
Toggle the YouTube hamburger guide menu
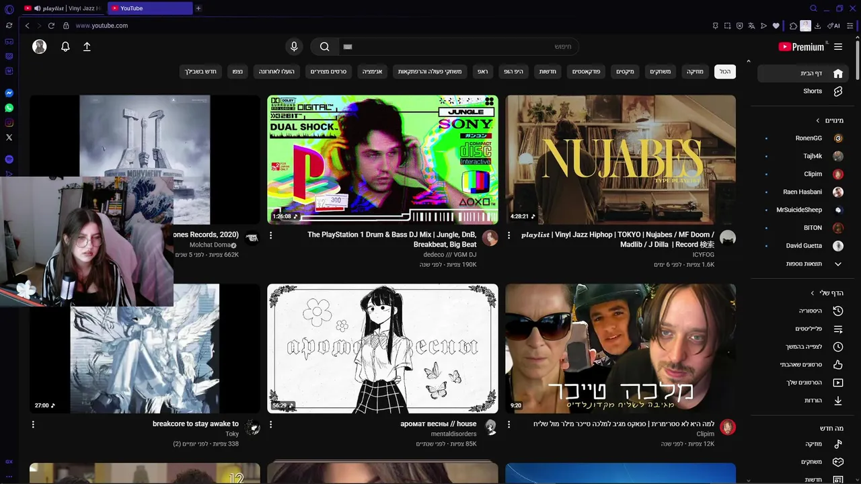(838, 46)
